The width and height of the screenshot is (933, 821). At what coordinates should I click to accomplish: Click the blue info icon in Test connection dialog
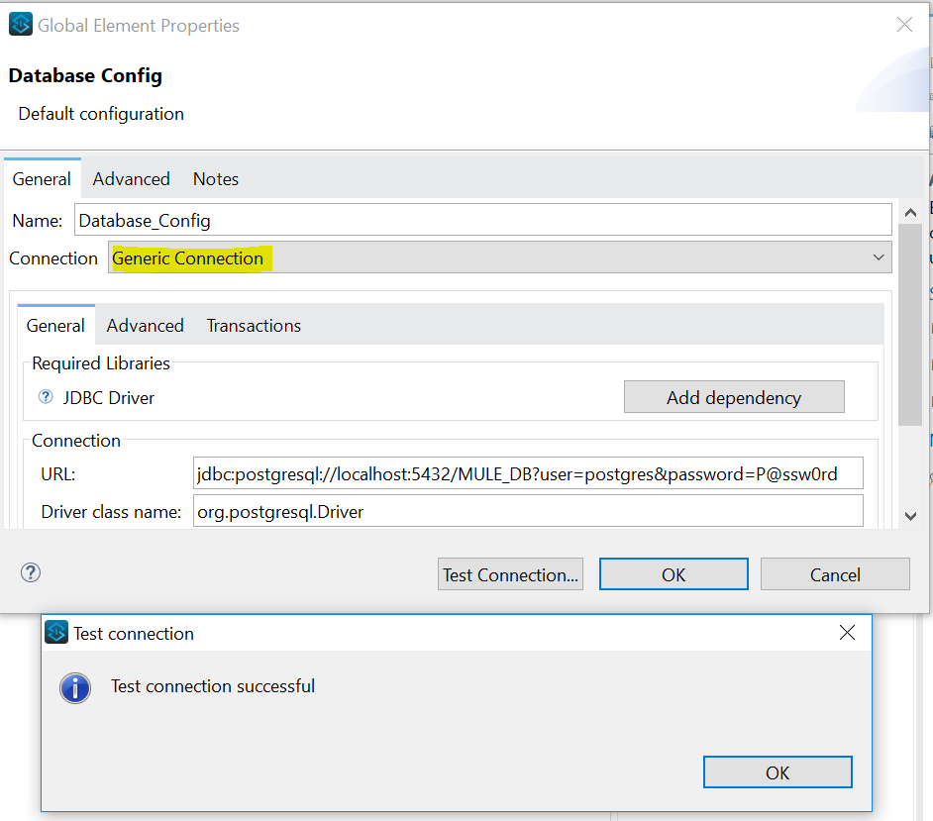pyautogui.click(x=75, y=688)
